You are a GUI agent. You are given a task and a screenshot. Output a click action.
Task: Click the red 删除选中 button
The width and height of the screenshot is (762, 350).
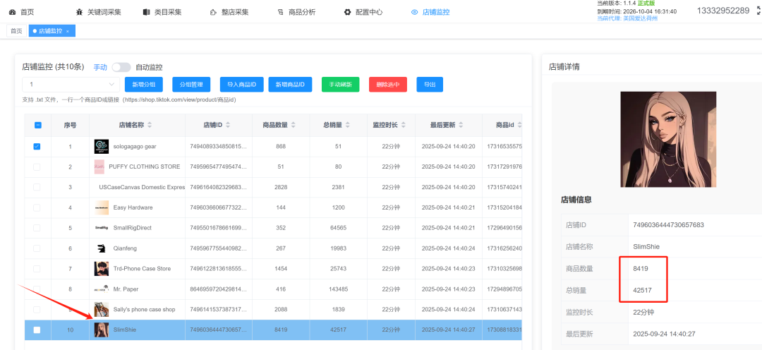[387, 85]
